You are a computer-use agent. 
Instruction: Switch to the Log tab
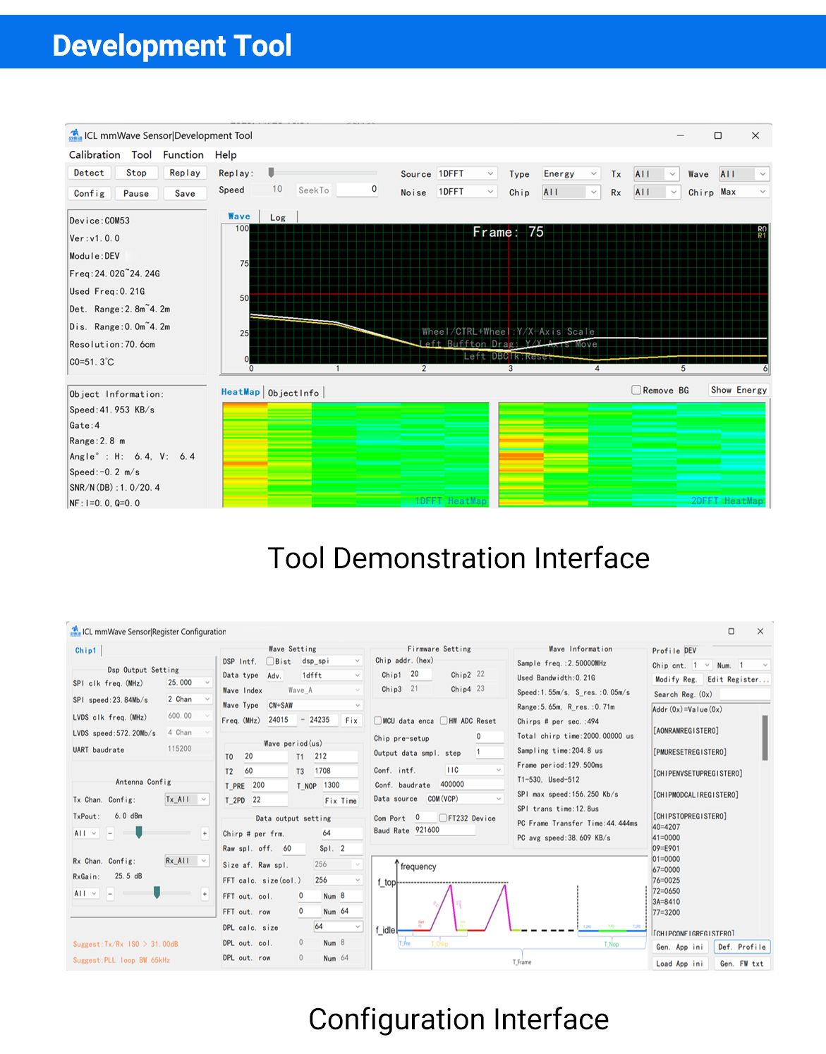pos(278,217)
